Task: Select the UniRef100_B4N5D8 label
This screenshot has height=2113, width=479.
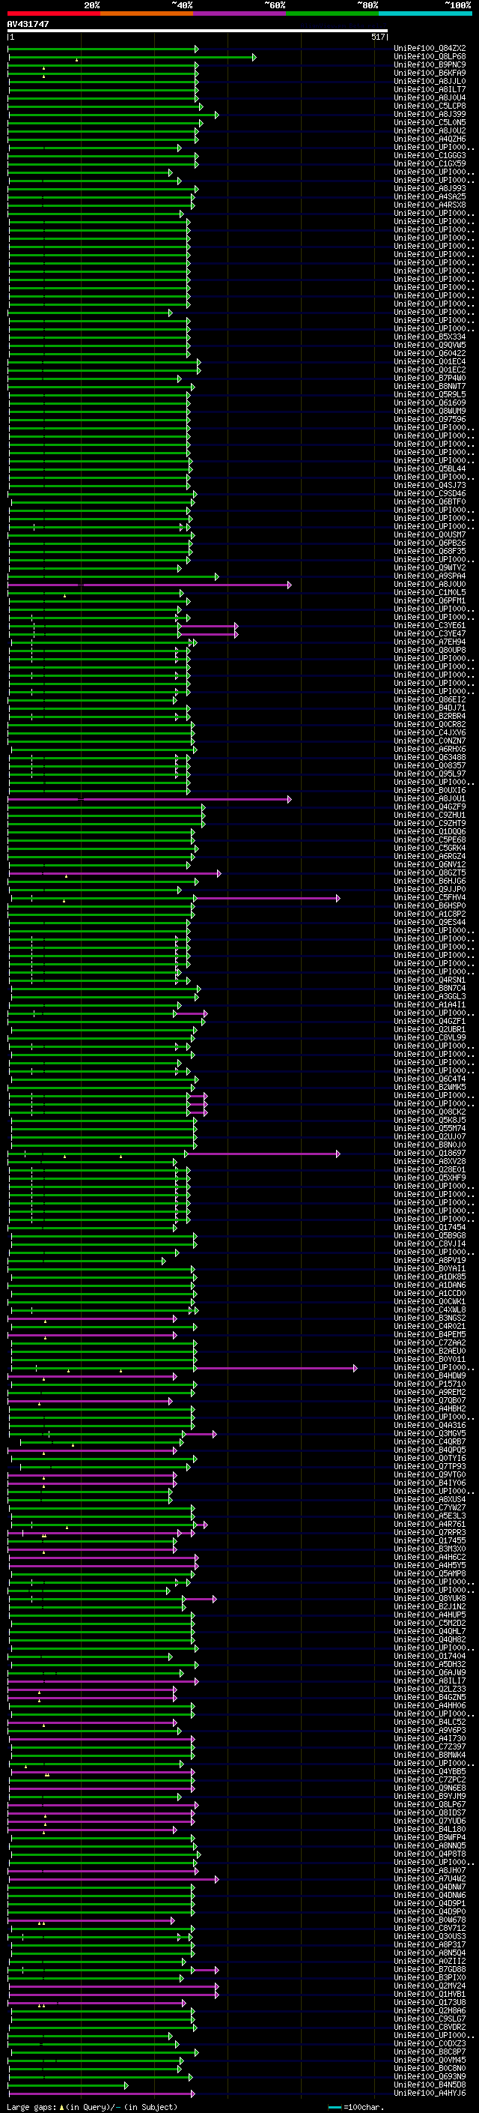Action: coord(430,2085)
